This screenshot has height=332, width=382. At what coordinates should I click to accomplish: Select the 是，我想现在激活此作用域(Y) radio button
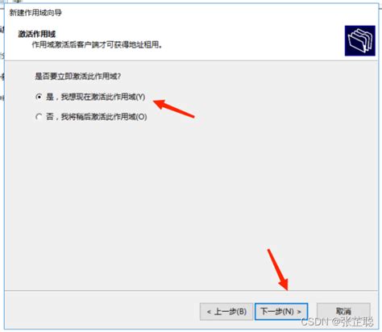click(39, 97)
